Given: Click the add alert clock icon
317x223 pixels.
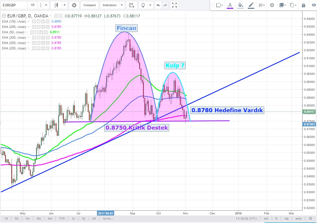Looking at the screenshot, I should coord(131,5).
